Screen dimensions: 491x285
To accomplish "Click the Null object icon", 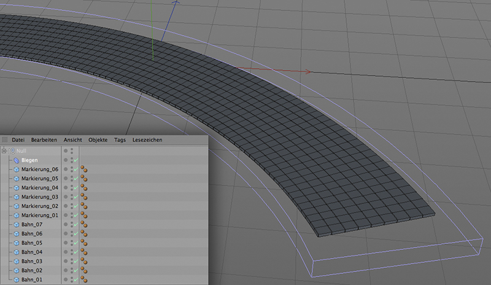I will [11, 150].
